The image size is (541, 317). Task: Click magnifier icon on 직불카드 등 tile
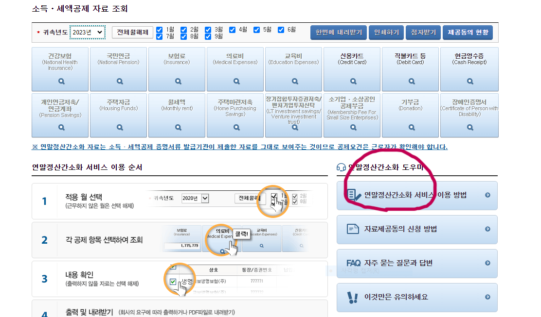coord(412,81)
